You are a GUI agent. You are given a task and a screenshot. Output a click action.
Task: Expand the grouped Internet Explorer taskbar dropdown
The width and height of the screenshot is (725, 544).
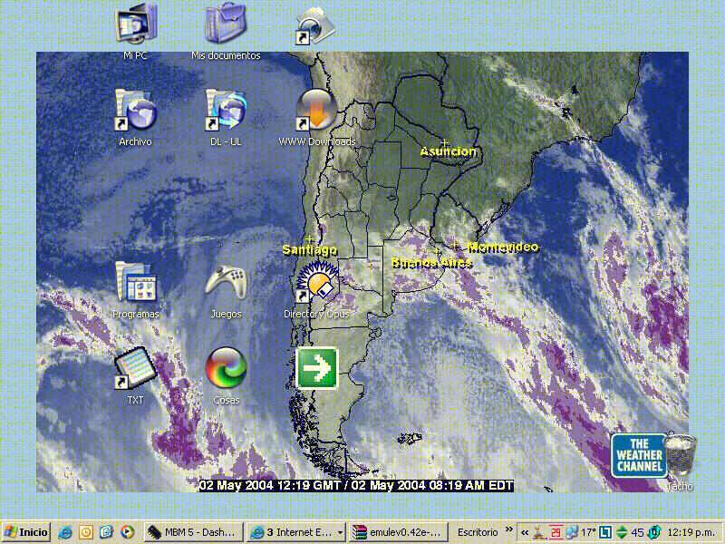(x=340, y=532)
